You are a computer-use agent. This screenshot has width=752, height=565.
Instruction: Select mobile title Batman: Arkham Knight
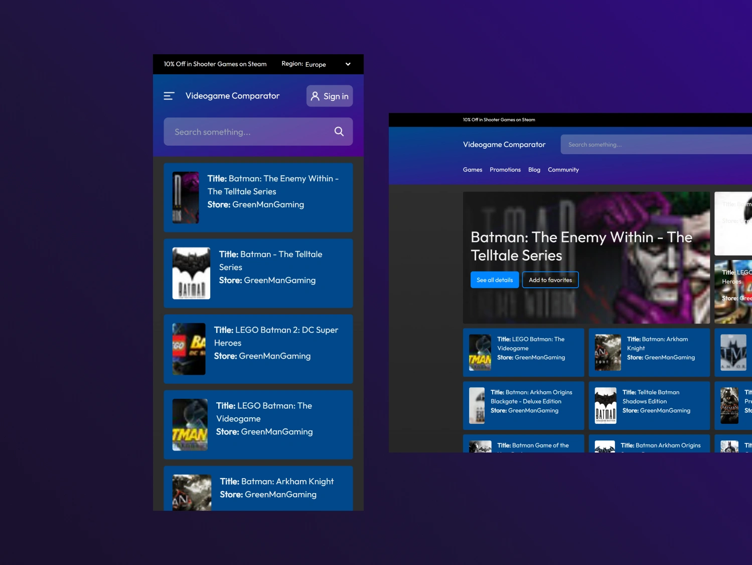click(x=277, y=482)
